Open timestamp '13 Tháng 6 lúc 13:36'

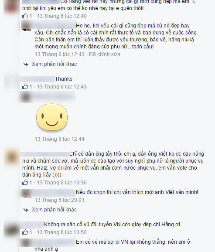(x=62, y=182)
